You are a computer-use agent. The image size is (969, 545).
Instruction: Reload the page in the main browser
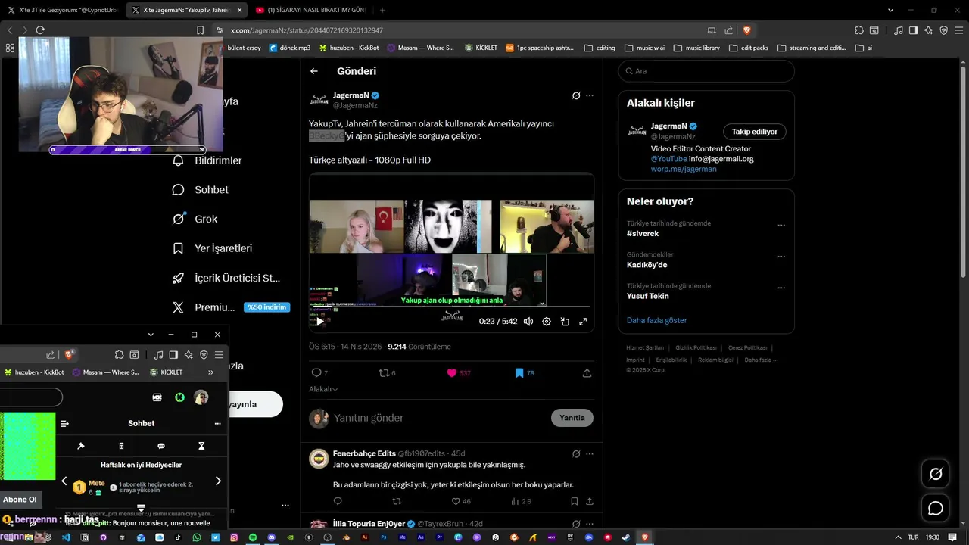(40, 30)
